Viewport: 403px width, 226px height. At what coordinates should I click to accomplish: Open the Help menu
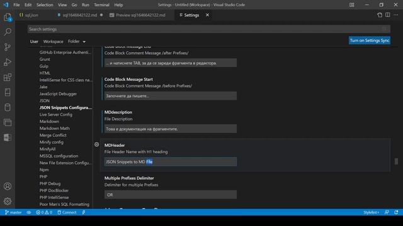118,4
